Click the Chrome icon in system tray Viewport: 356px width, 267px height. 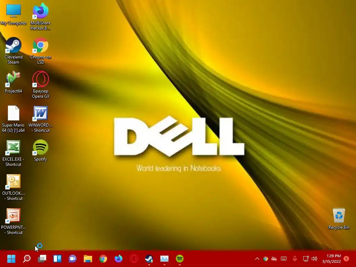coord(265,259)
